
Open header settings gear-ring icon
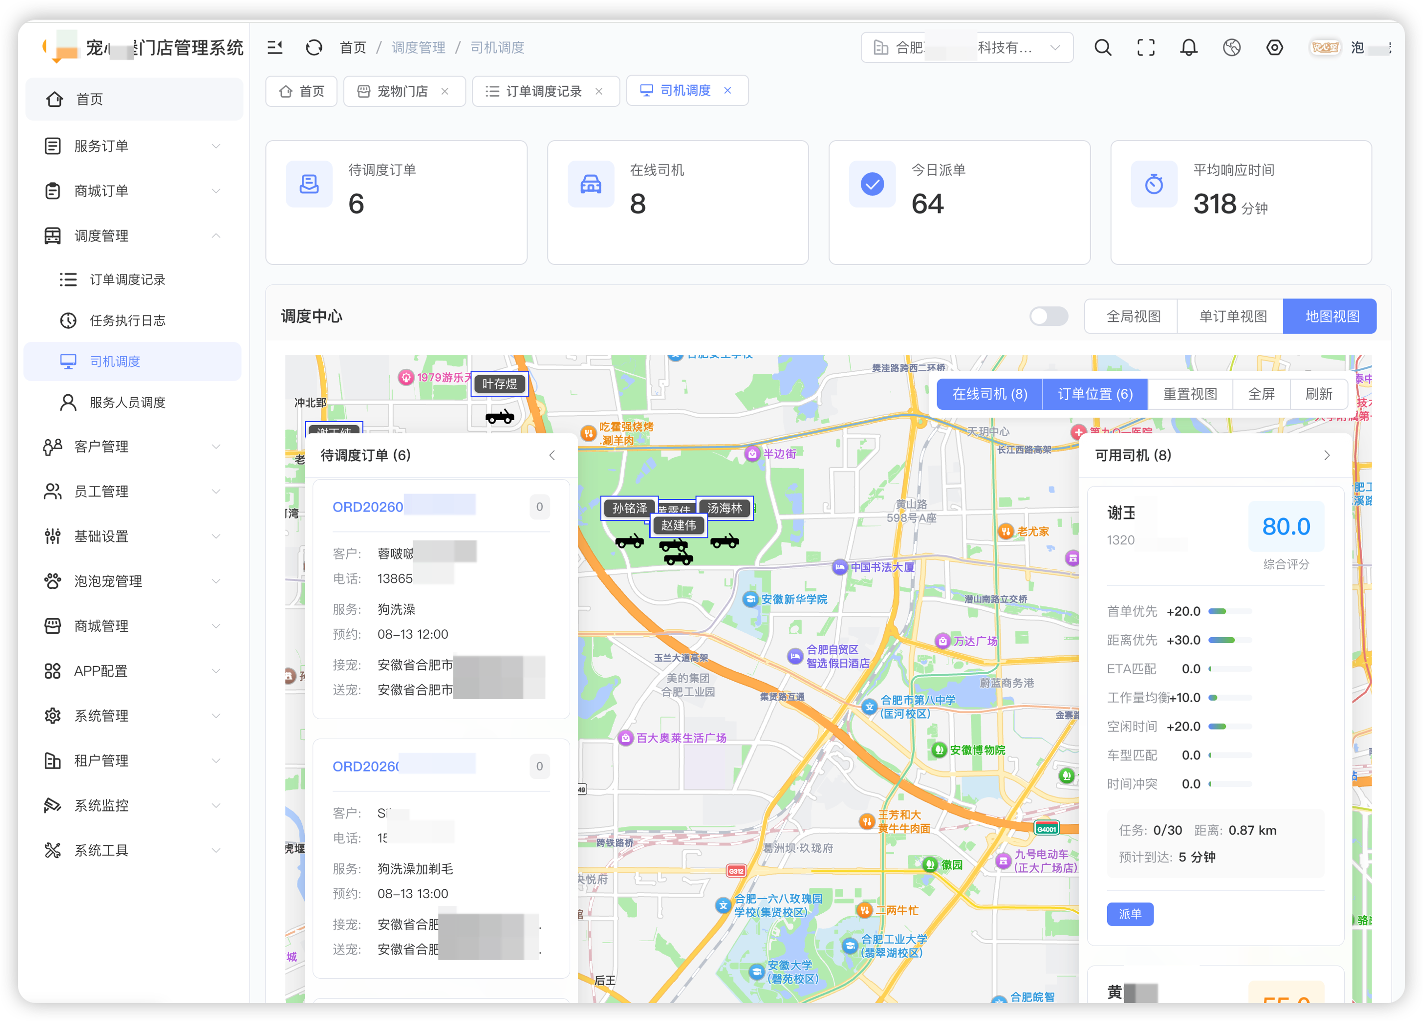point(1274,47)
